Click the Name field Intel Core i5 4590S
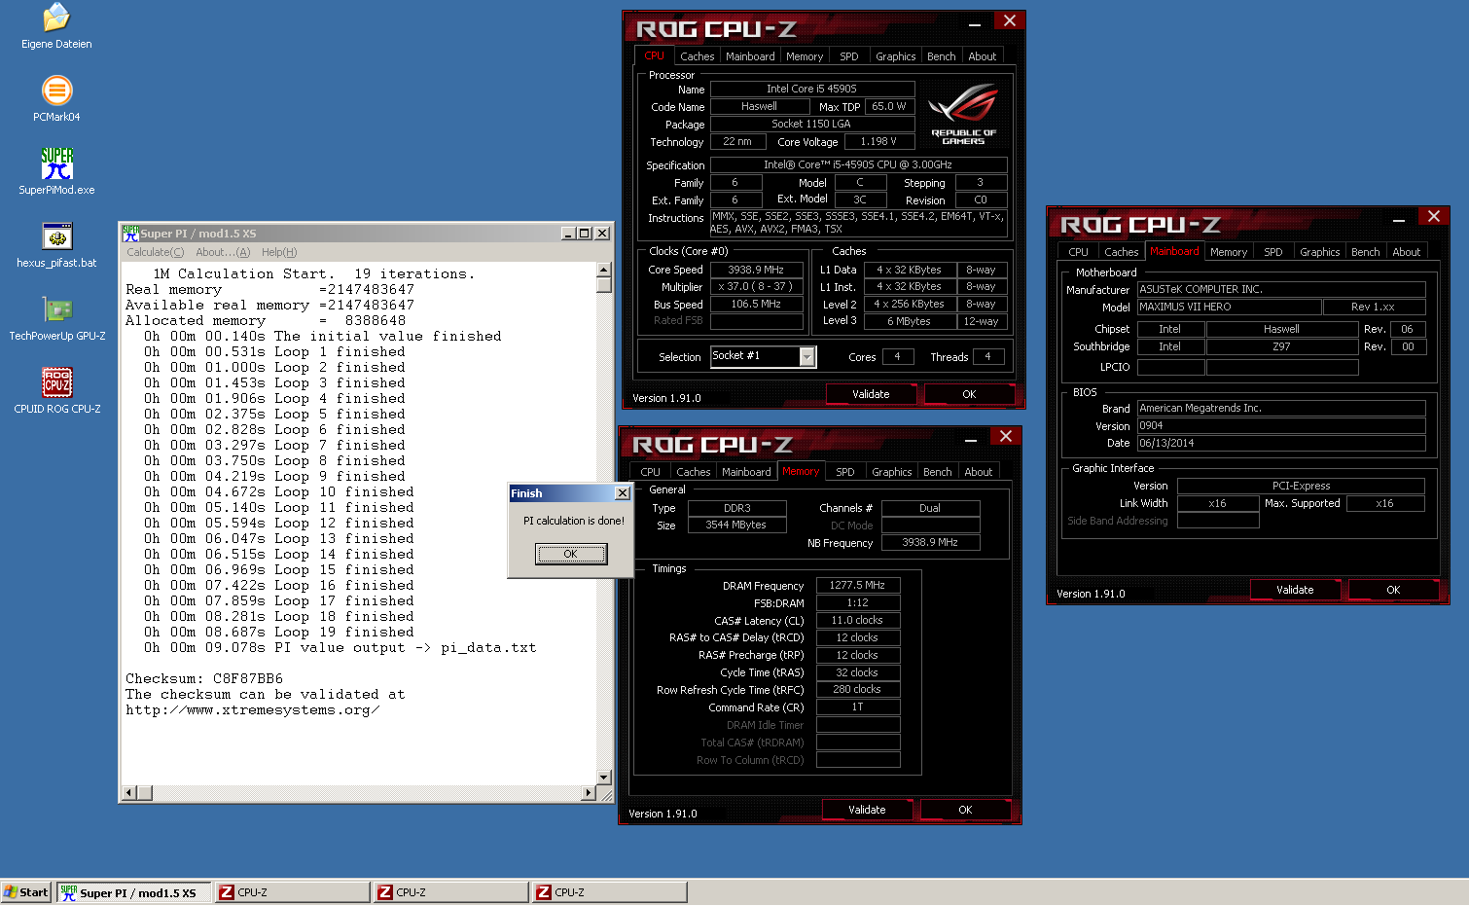The height and width of the screenshot is (906, 1469). tap(811, 89)
